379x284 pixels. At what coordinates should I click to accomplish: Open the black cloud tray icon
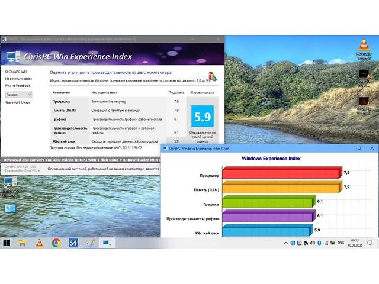coord(306,243)
